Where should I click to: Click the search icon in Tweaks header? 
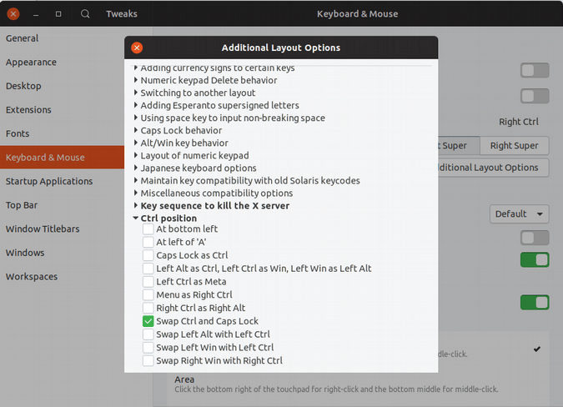point(85,14)
